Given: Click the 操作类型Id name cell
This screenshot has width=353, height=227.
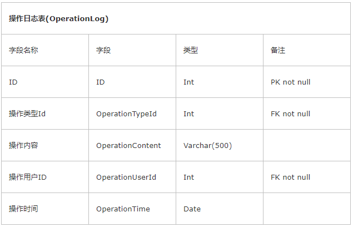Looking at the screenshot, I should (x=45, y=113).
